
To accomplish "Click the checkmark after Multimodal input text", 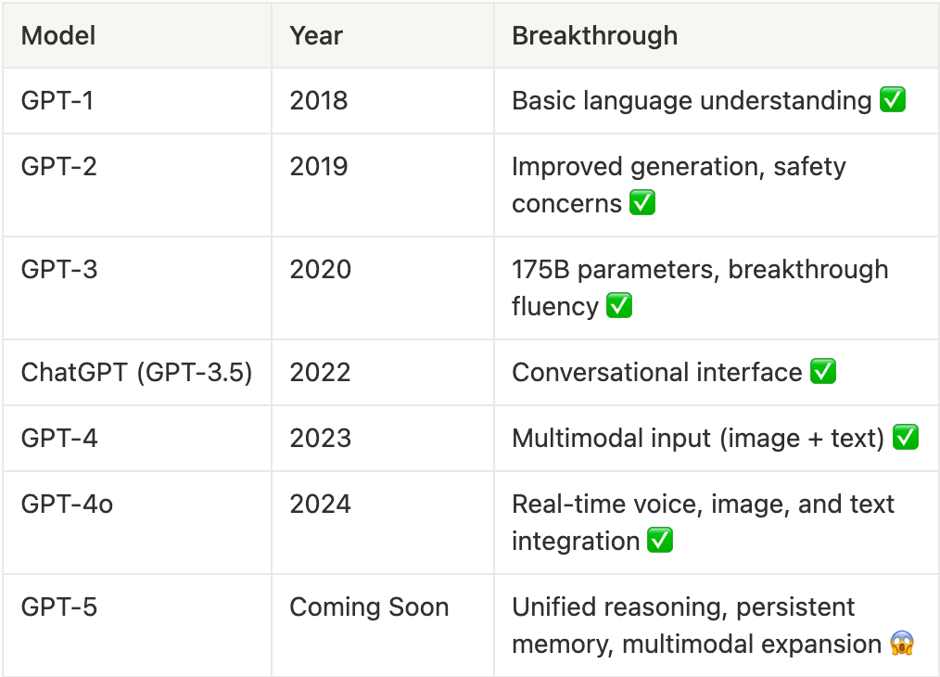I will click(x=906, y=437).
